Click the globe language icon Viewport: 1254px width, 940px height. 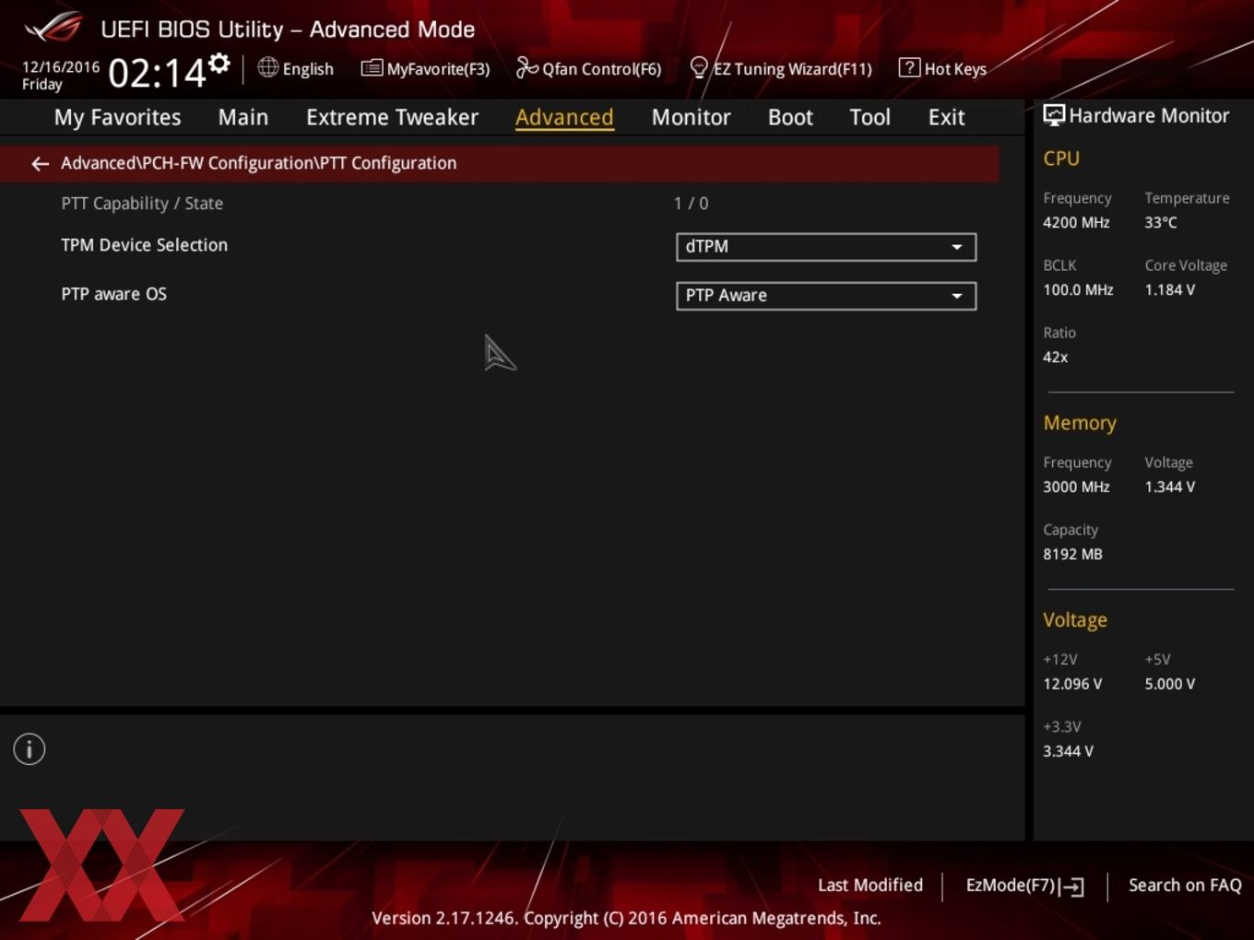click(267, 67)
